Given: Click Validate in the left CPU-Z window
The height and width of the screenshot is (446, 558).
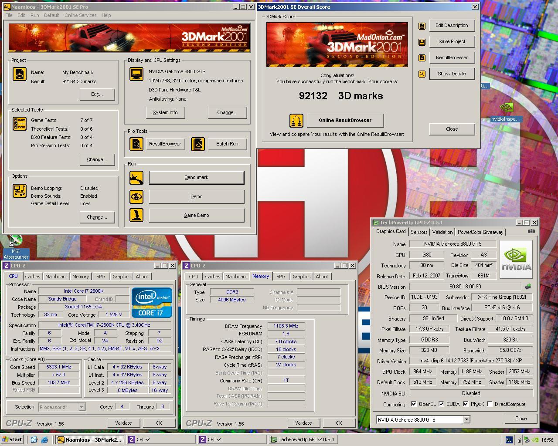Looking at the screenshot, I should click(123, 423).
